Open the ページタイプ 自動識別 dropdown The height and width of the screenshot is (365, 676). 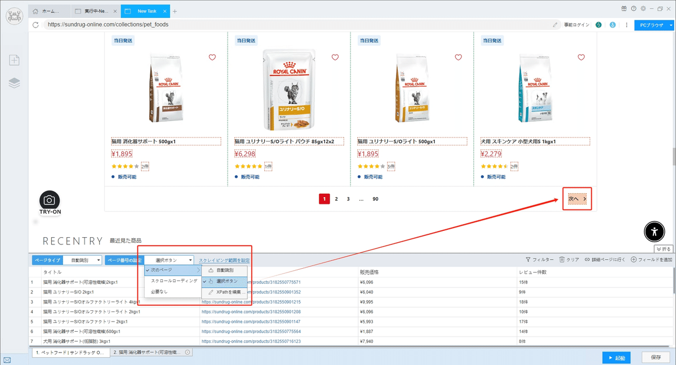pos(82,260)
